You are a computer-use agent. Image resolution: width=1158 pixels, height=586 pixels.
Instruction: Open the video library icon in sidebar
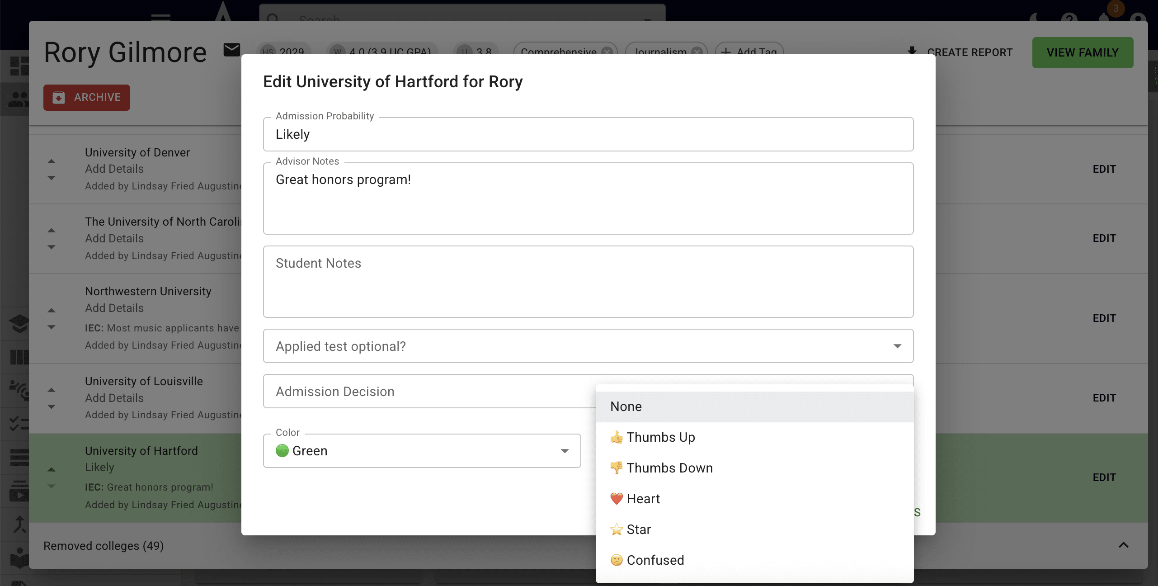click(19, 491)
